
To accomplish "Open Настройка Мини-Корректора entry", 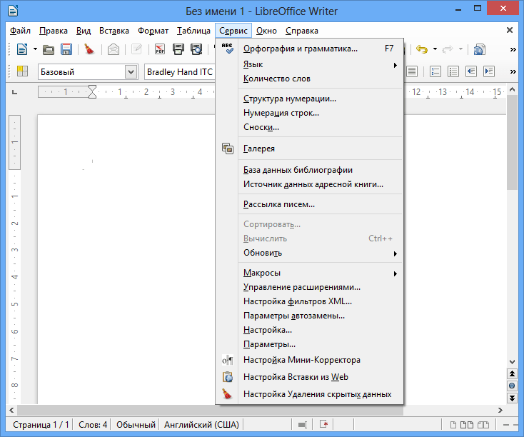I will [x=310, y=360].
